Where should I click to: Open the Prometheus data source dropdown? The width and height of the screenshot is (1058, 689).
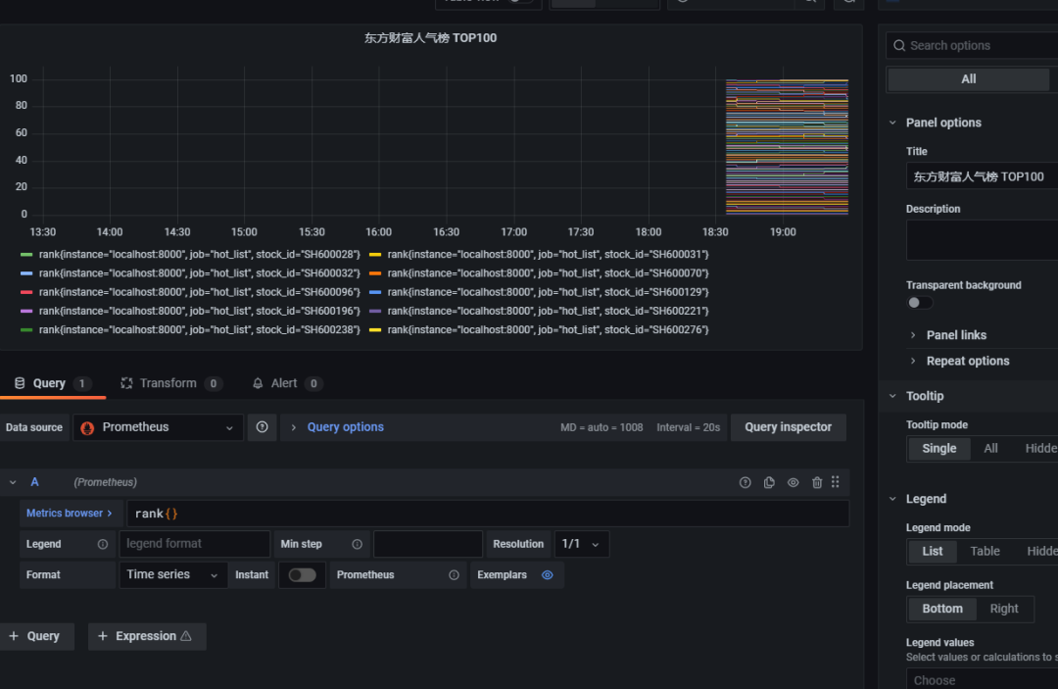pos(158,427)
